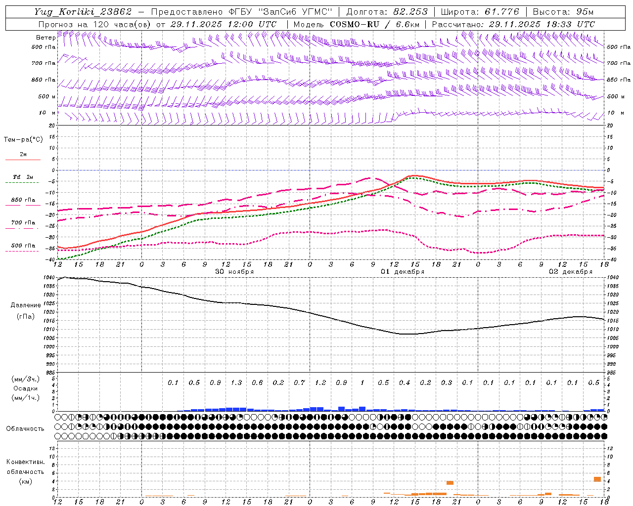Select the text Предоставлено ФГБУ "ЗапСиб УГМС"
633x506 pixels.
(x=241, y=12)
